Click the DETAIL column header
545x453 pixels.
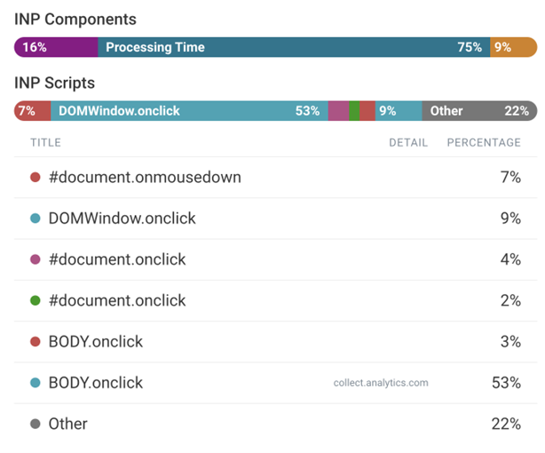408,142
